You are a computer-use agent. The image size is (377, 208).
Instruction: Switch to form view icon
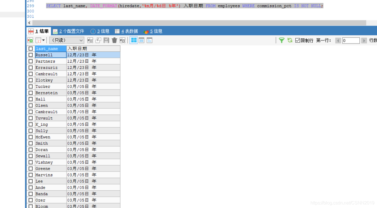pos(141,40)
